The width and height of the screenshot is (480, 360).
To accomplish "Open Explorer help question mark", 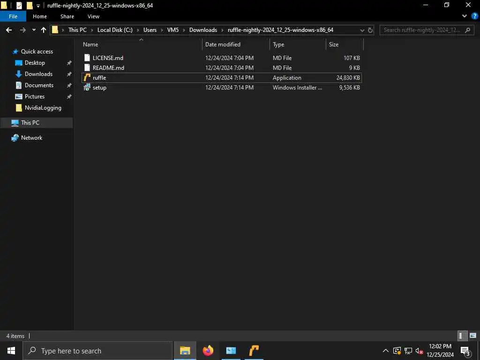I will 474,16.
